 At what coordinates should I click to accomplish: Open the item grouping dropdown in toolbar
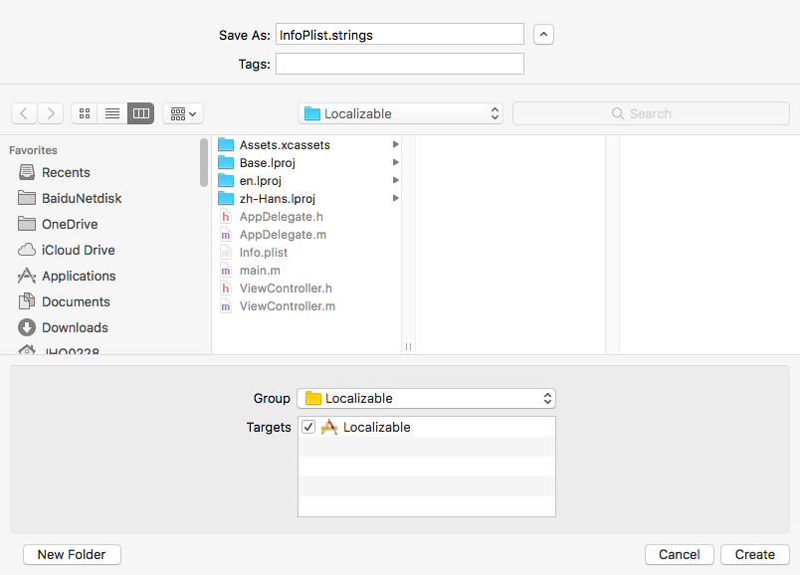click(x=182, y=112)
